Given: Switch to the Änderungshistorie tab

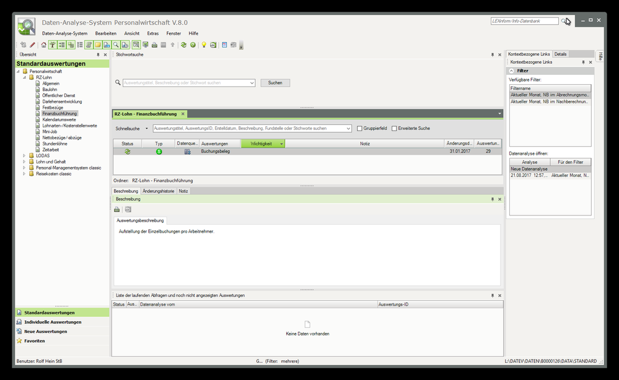Looking at the screenshot, I should 158,191.
